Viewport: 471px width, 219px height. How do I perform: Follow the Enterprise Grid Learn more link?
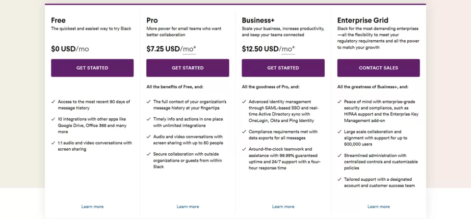click(378, 207)
